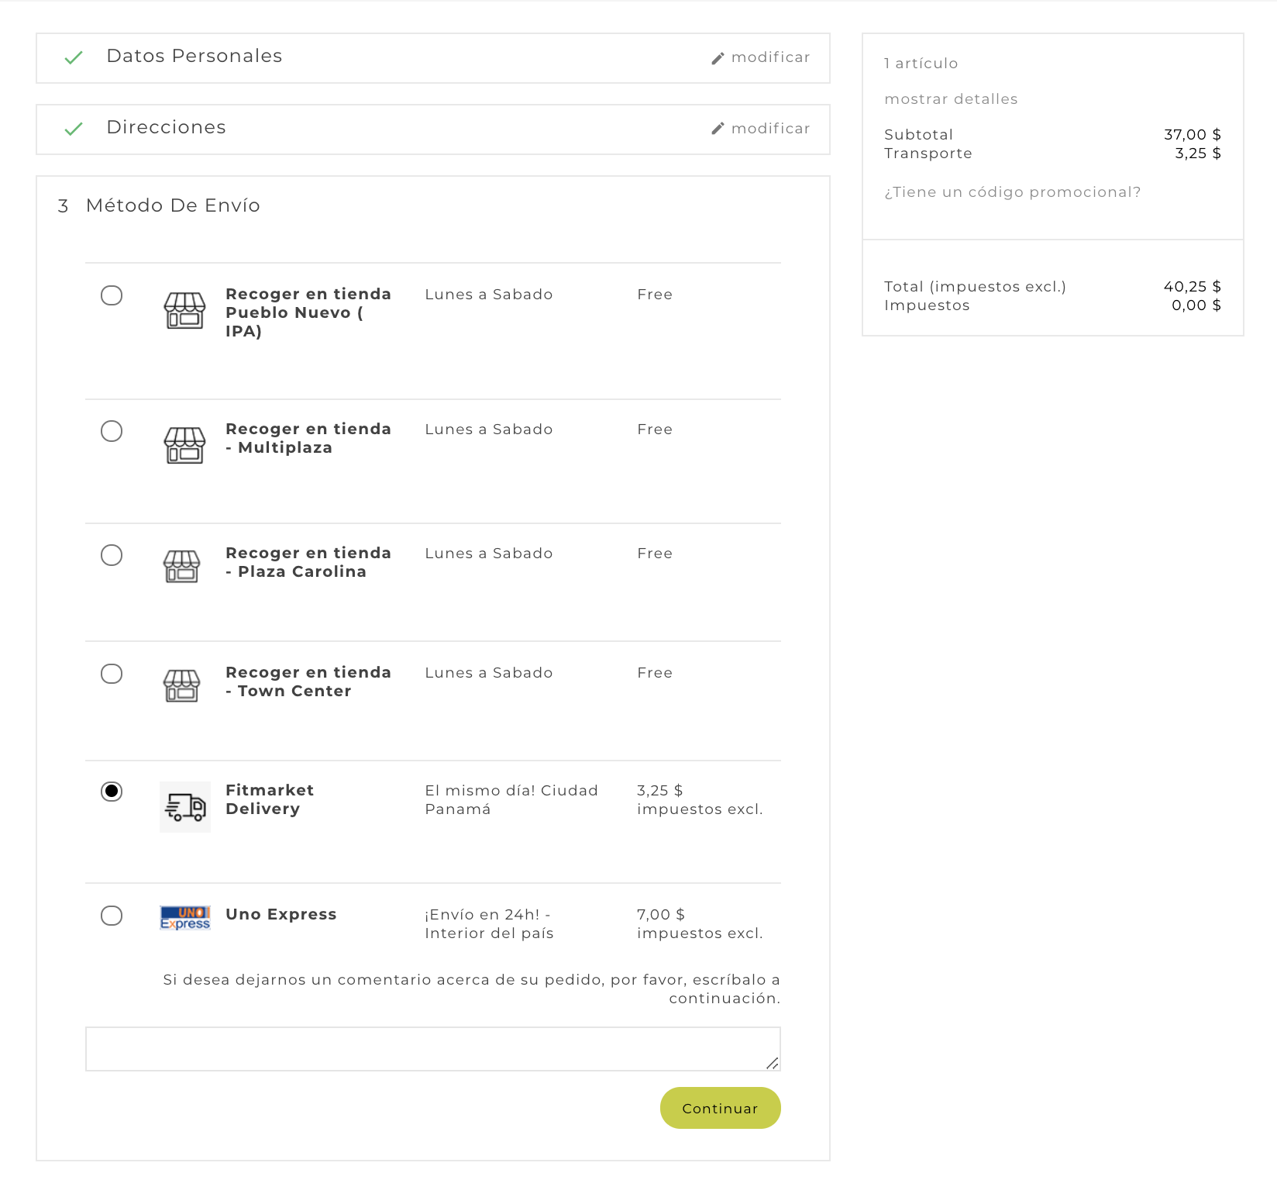This screenshot has height=1180, width=1277.
Task: Expand the promotional code prompt
Action: (1012, 192)
